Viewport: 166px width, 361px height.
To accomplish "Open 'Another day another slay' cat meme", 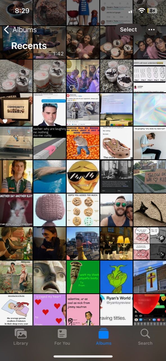I will click(x=16, y=210).
